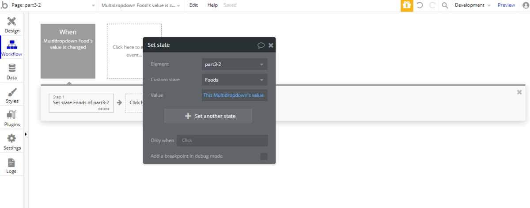Image resolution: width=530 pixels, height=208 pixels.
Task: Open the workflow event selector dropdown
Action: tap(141, 5)
